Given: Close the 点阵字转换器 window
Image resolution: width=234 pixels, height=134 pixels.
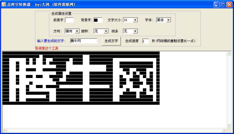Looking at the screenshot, I should (x=229, y=5).
